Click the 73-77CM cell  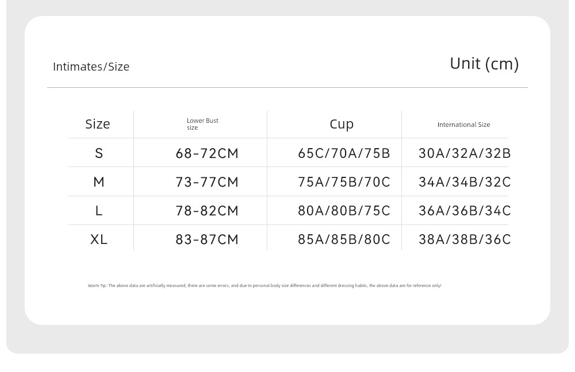tap(207, 182)
